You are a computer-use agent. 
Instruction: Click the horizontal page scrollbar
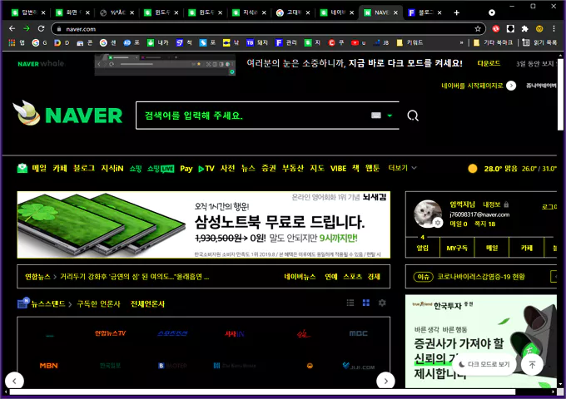click(262, 392)
